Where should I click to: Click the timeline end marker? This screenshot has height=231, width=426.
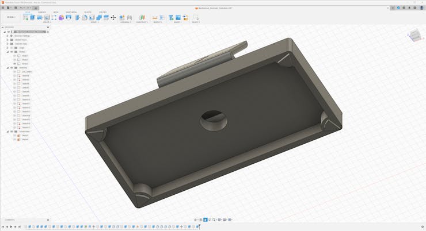(199, 227)
